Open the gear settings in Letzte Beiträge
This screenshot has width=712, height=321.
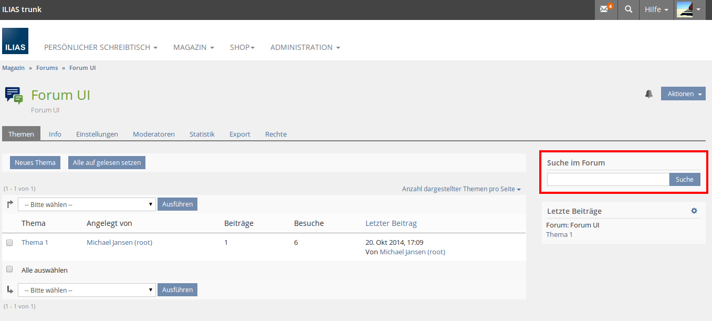pyautogui.click(x=694, y=211)
